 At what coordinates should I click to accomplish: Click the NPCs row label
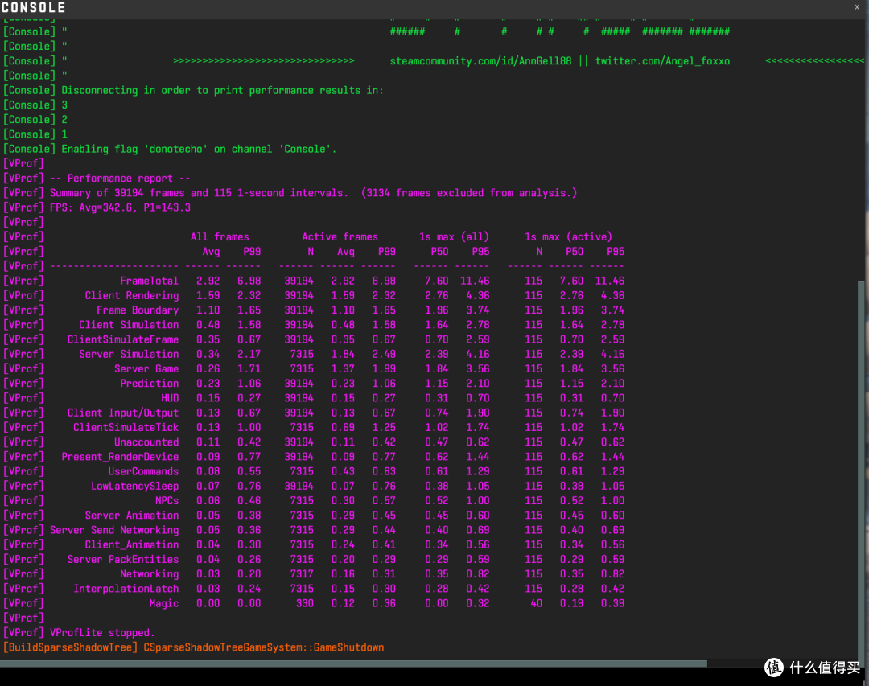(167, 501)
